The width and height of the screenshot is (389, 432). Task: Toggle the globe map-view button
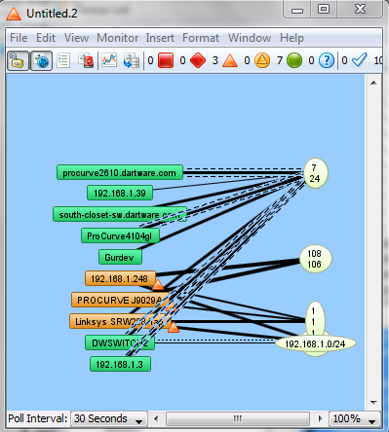[41, 60]
